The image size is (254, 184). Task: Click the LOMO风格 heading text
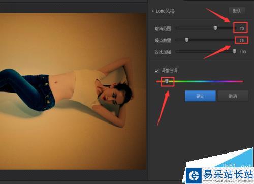pyautogui.click(x=165, y=11)
